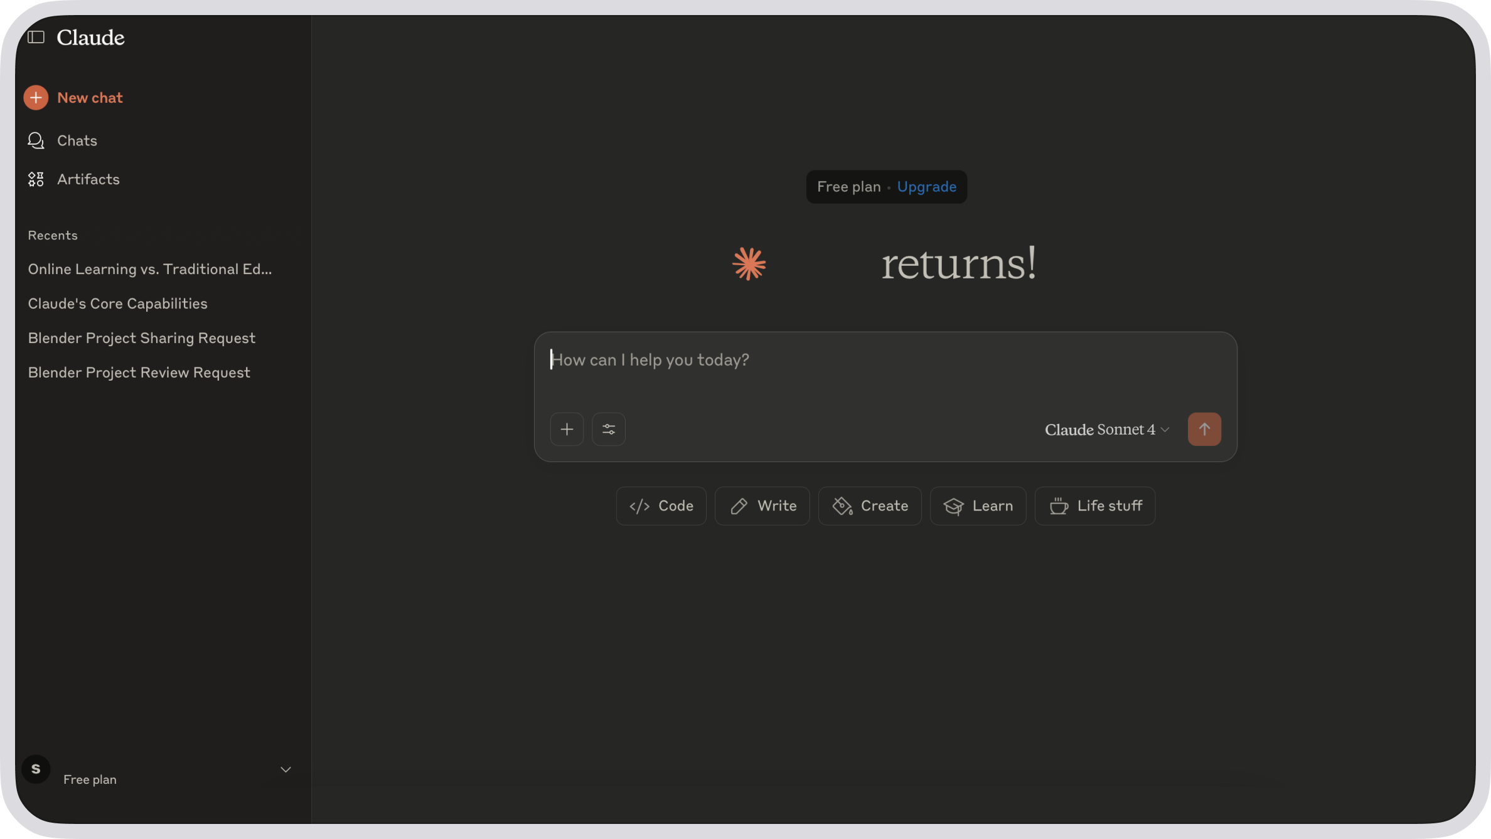Click the orange Claude starburst logo
Screen dimensions: 1491x839
(749, 263)
